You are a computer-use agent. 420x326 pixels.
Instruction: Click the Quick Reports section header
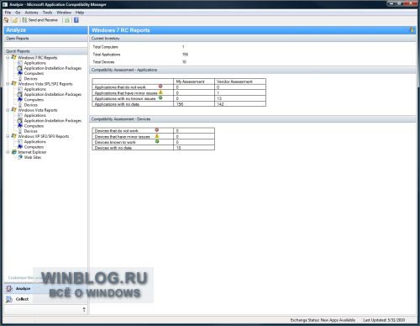pyautogui.click(x=46, y=51)
